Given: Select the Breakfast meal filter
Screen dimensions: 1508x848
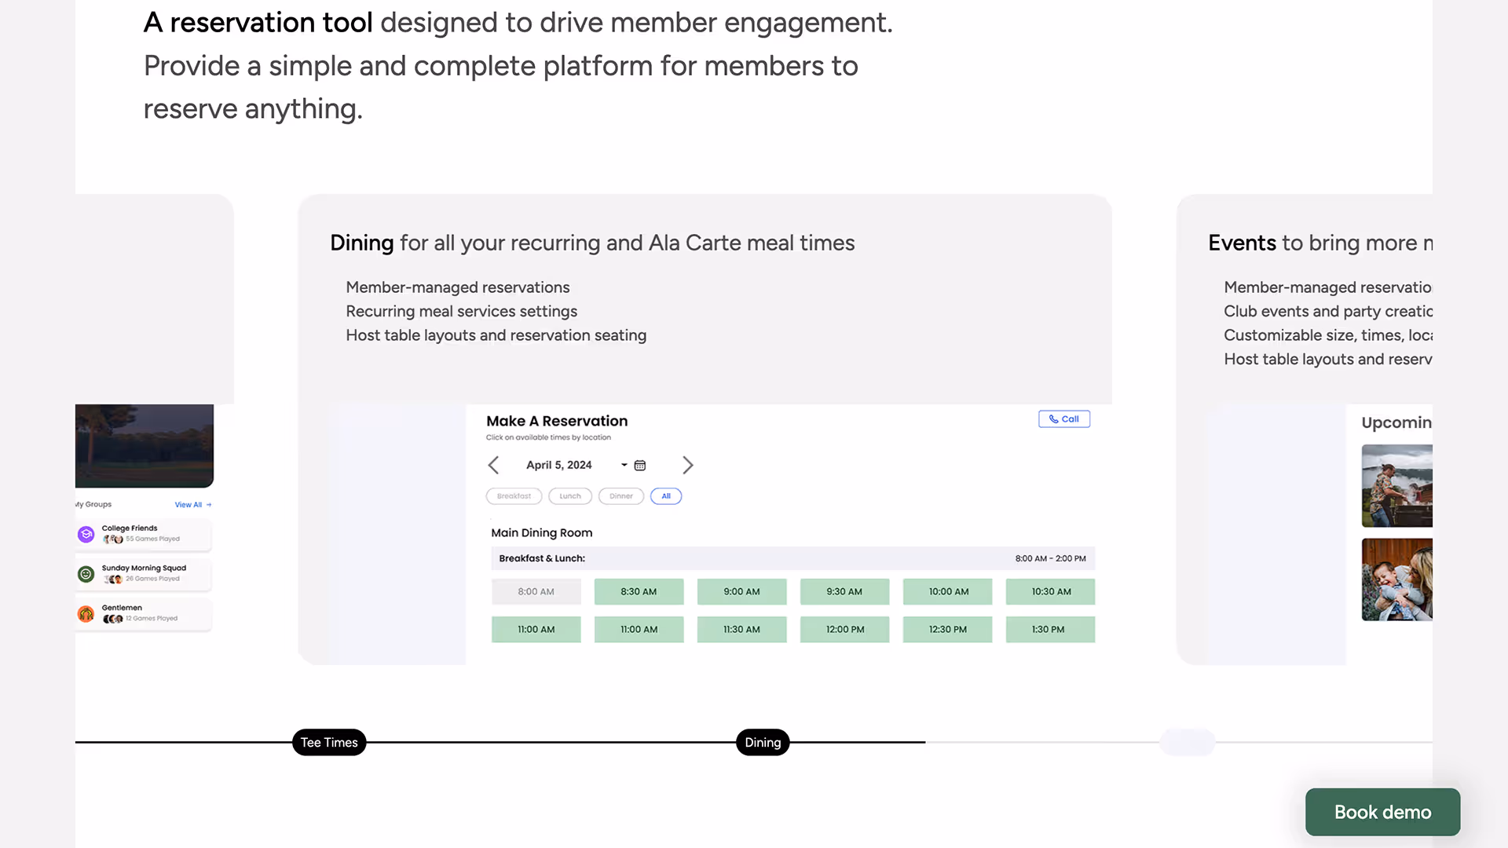Looking at the screenshot, I should (x=514, y=496).
